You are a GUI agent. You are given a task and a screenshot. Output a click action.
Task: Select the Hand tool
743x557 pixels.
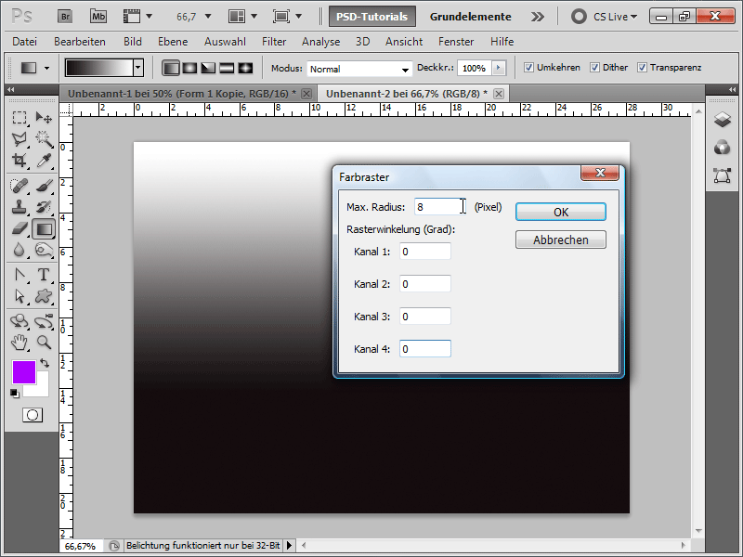[x=20, y=342]
